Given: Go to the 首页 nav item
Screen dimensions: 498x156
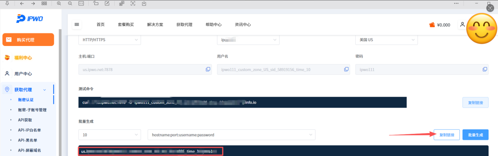Looking at the screenshot, I should pyautogui.click(x=101, y=24).
